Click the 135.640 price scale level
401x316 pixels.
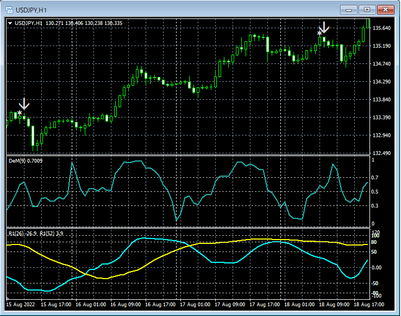(381, 28)
